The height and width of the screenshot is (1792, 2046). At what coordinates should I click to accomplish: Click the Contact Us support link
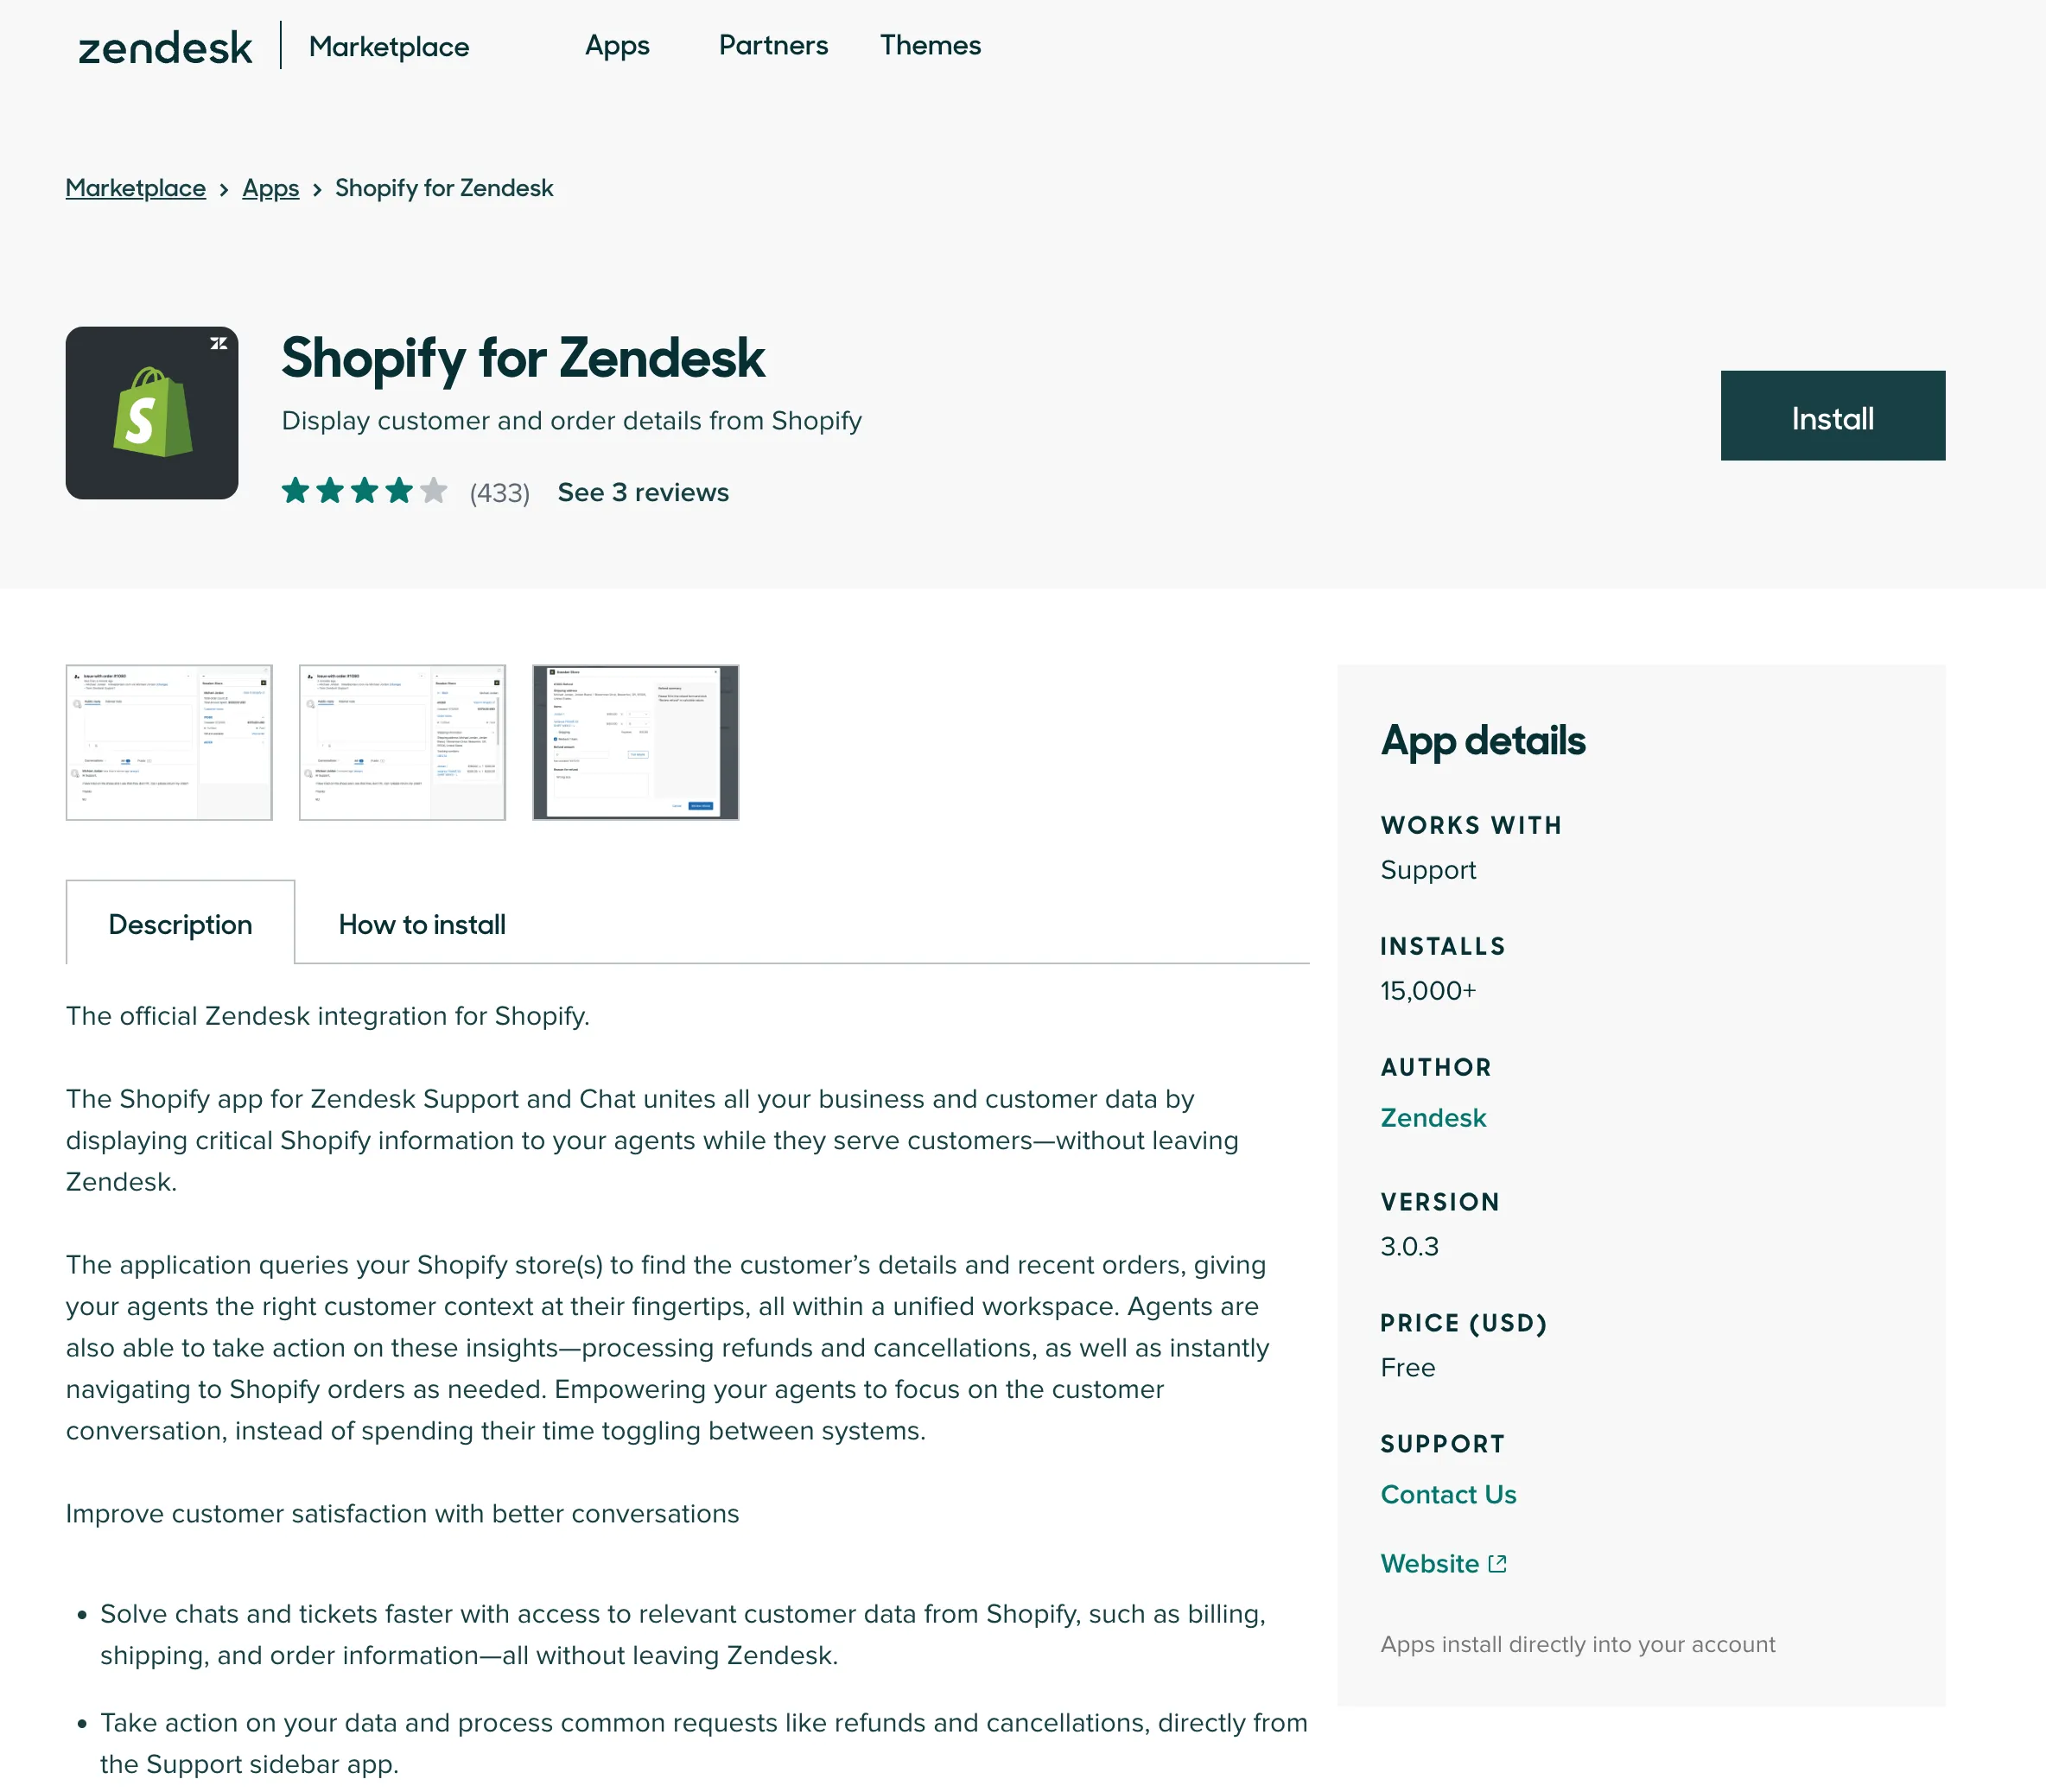click(1447, 1495)
